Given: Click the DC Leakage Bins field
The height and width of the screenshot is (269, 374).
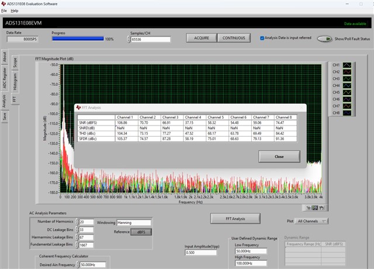Looking at the screenshot, I should coord(86,230).
